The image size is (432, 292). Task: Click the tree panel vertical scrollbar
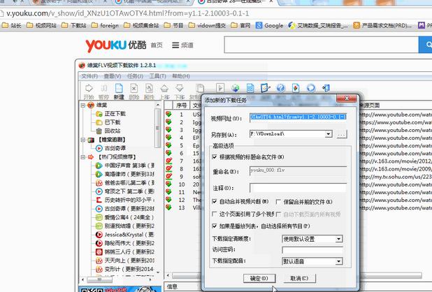pos(157,128)
